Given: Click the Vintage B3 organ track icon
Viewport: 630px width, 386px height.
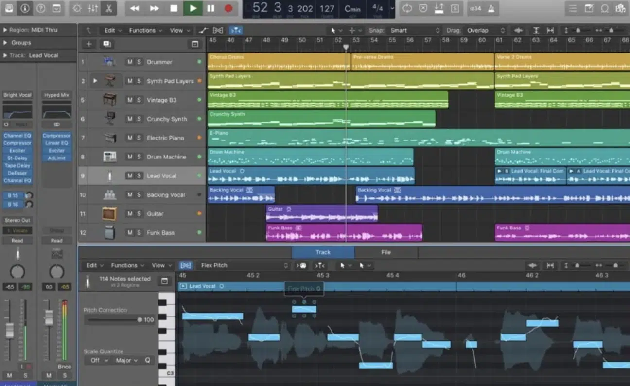Looking at the screenshot, I should click(x=109, y=100).
